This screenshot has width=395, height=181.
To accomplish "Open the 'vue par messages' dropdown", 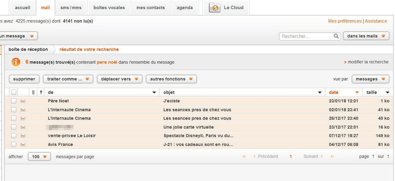I will click(371, 79).
